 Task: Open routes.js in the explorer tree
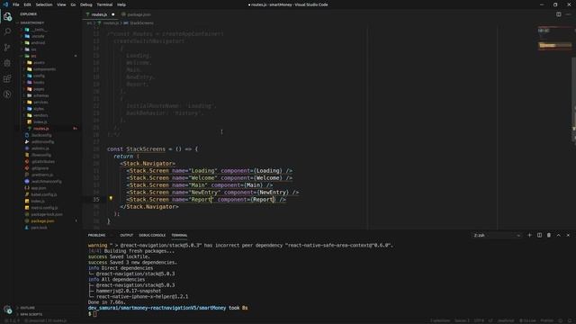click(40, 129)
